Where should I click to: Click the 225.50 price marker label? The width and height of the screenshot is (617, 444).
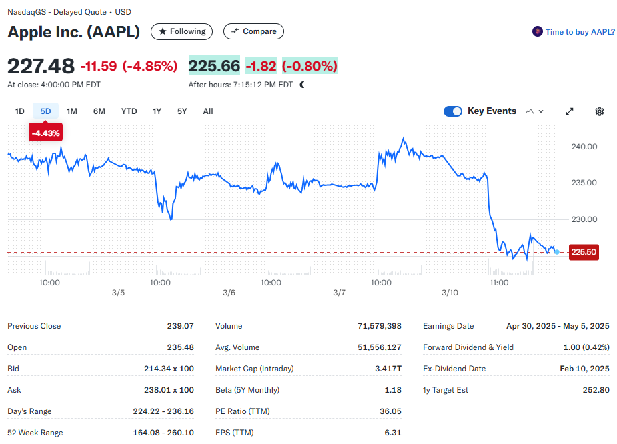(584, 252)
